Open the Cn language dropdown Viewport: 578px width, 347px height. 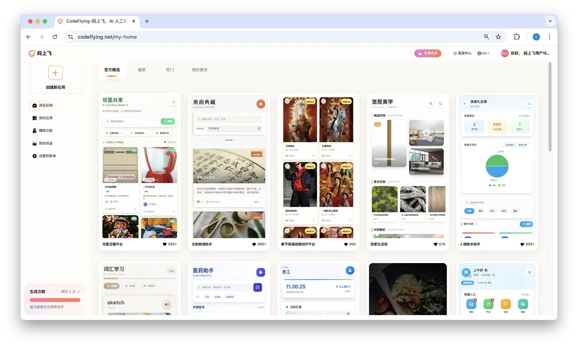[x=483, y=53]
